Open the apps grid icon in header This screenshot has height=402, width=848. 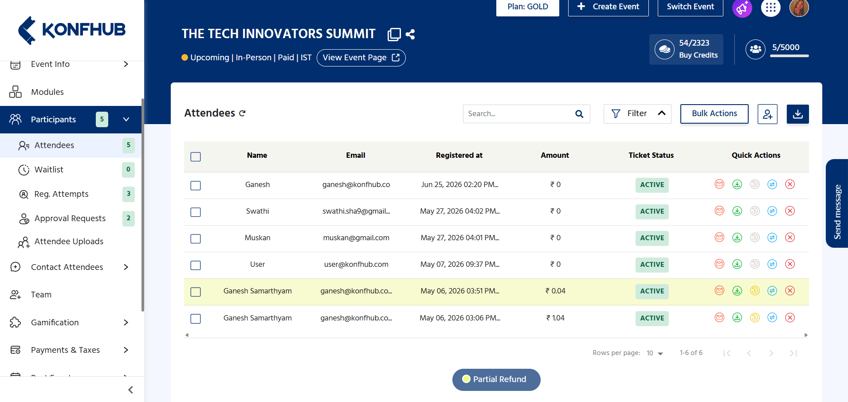771,8
